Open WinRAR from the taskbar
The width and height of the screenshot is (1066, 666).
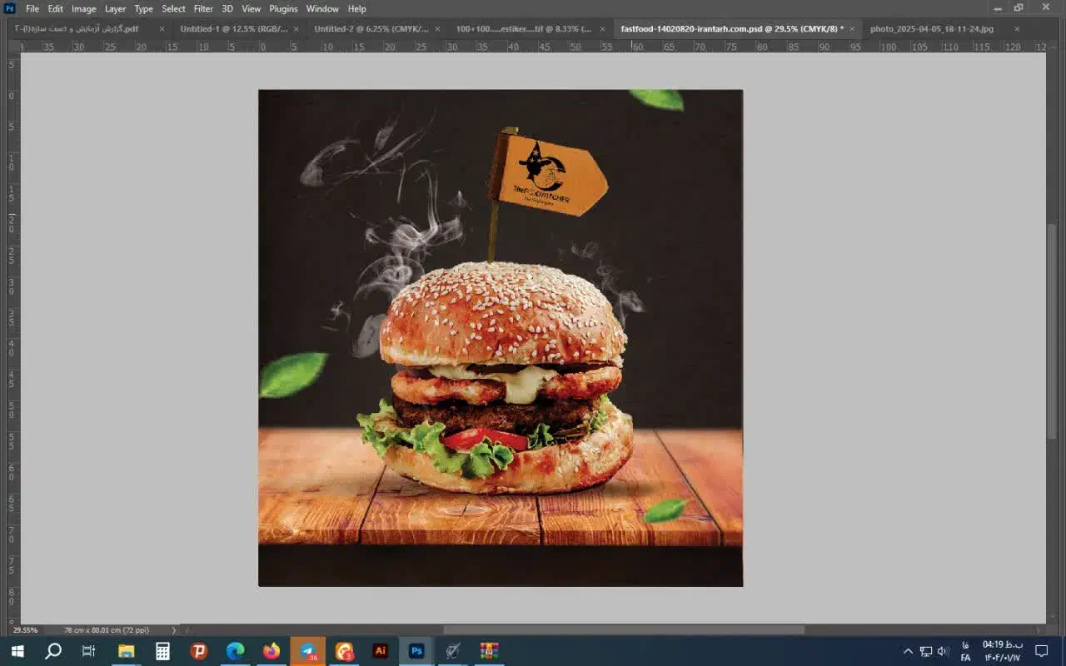click(x=489, y=651)
